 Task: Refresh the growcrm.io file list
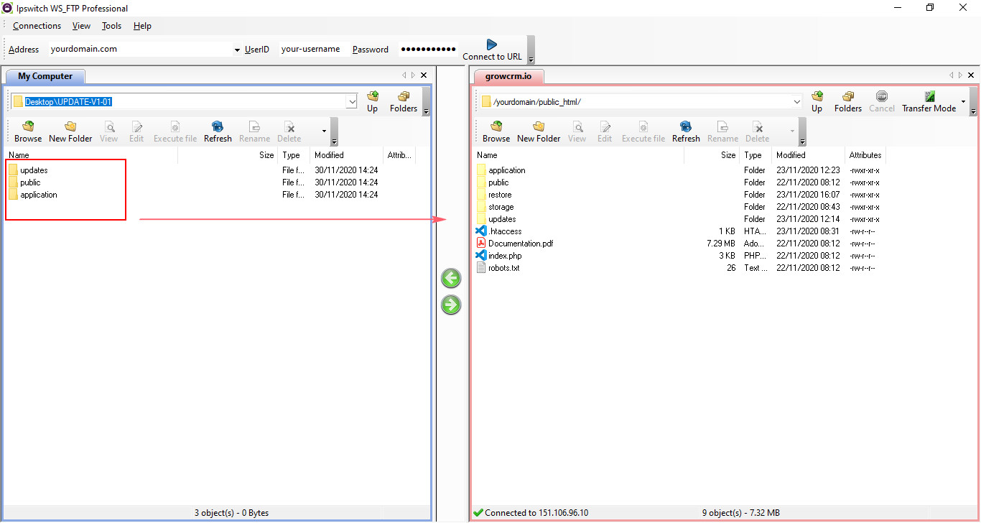point(686,131)
